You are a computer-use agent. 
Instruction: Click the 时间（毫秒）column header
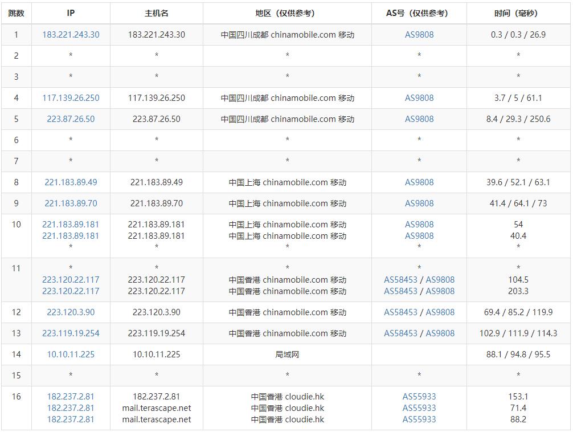518,13
